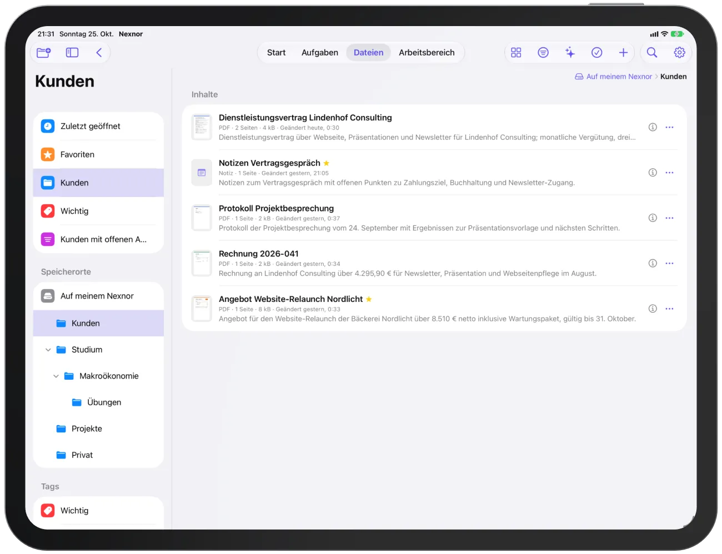Open more options for Dienstleistungsvertrag Lindenhof Consulting

click(670, 127)
